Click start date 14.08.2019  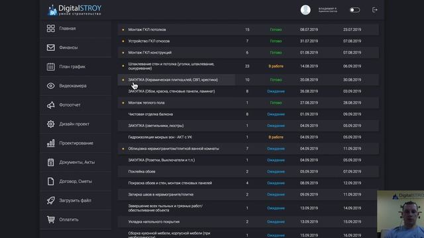point(309,66)
